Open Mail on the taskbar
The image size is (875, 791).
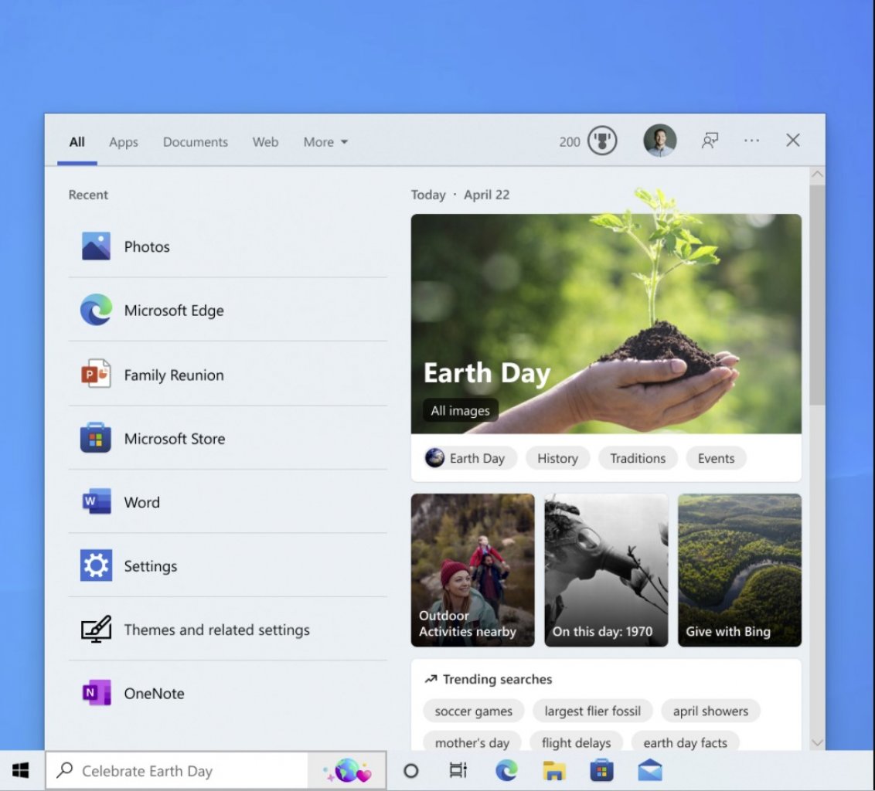point(650,770)
